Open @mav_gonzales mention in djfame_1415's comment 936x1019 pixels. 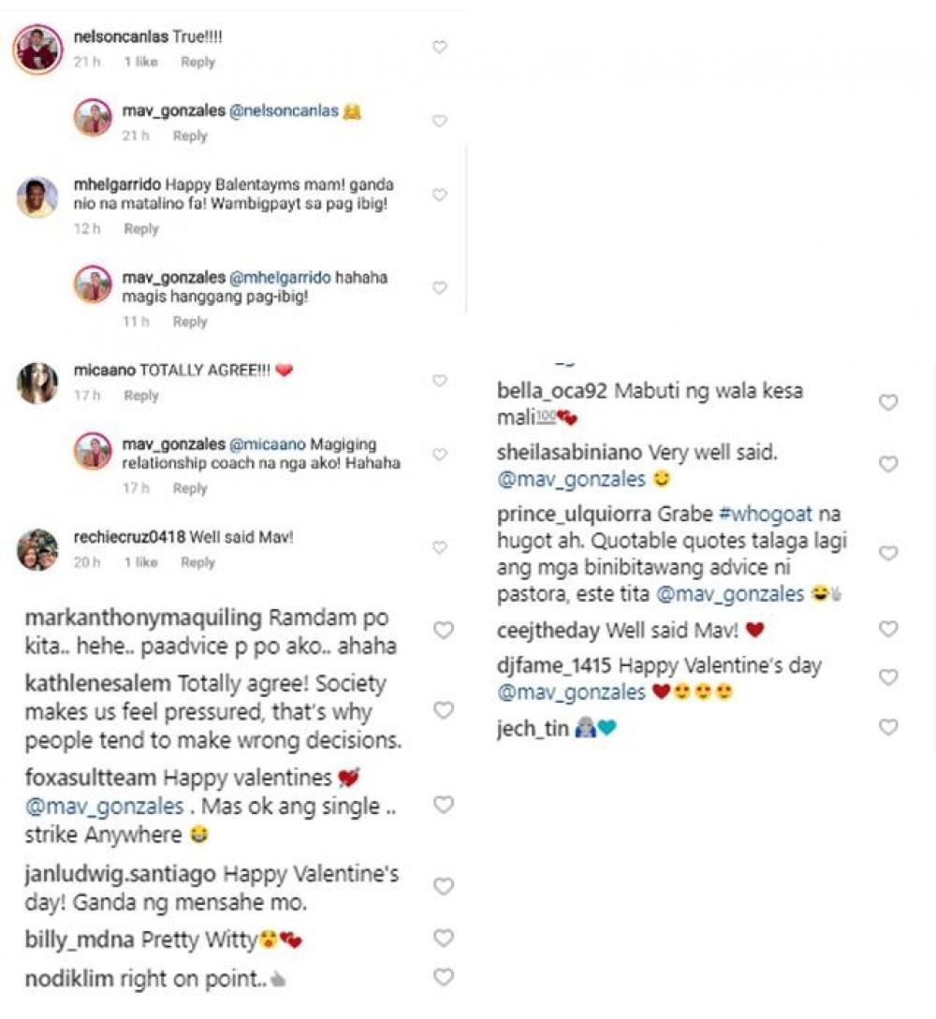click(x=571, y=692)
